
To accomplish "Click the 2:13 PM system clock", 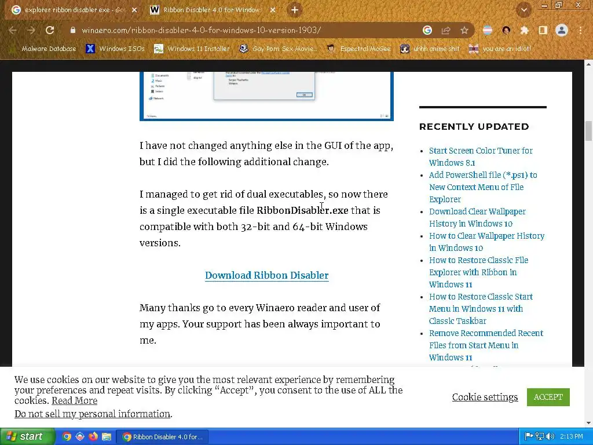I will click(x=572, y=437).
